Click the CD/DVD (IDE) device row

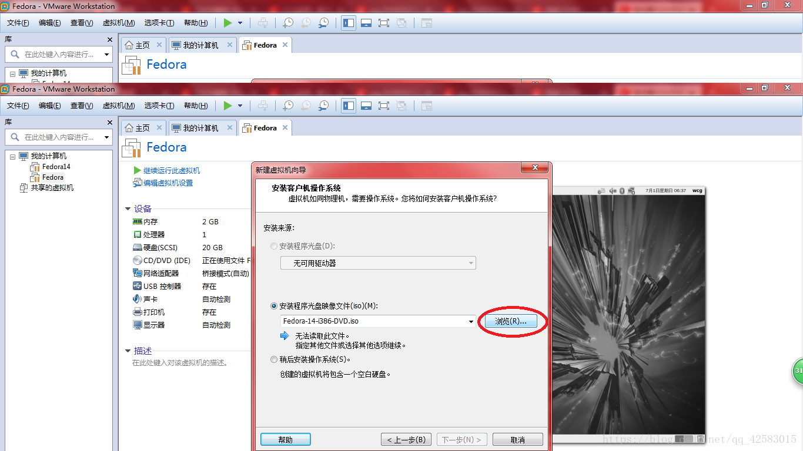click(x=191, y=260)
